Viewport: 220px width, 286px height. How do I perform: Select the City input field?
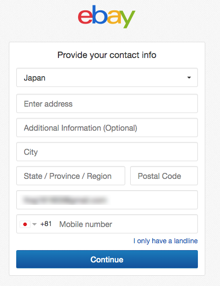click(x=107, y=152)
